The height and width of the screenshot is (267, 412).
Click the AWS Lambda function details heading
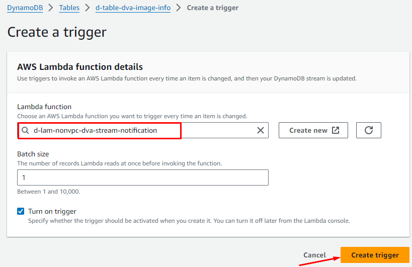tap(80, 67)
